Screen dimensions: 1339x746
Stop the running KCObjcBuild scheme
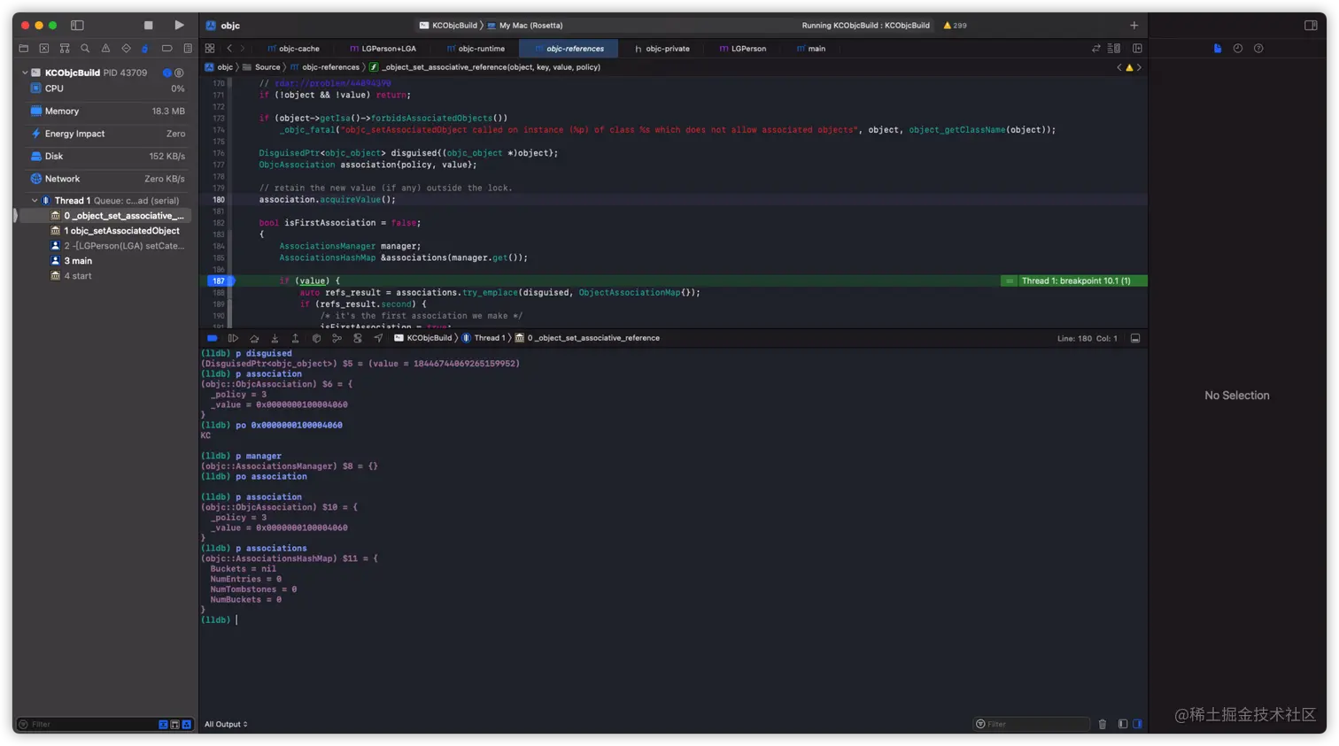click(x=148, y=26)
